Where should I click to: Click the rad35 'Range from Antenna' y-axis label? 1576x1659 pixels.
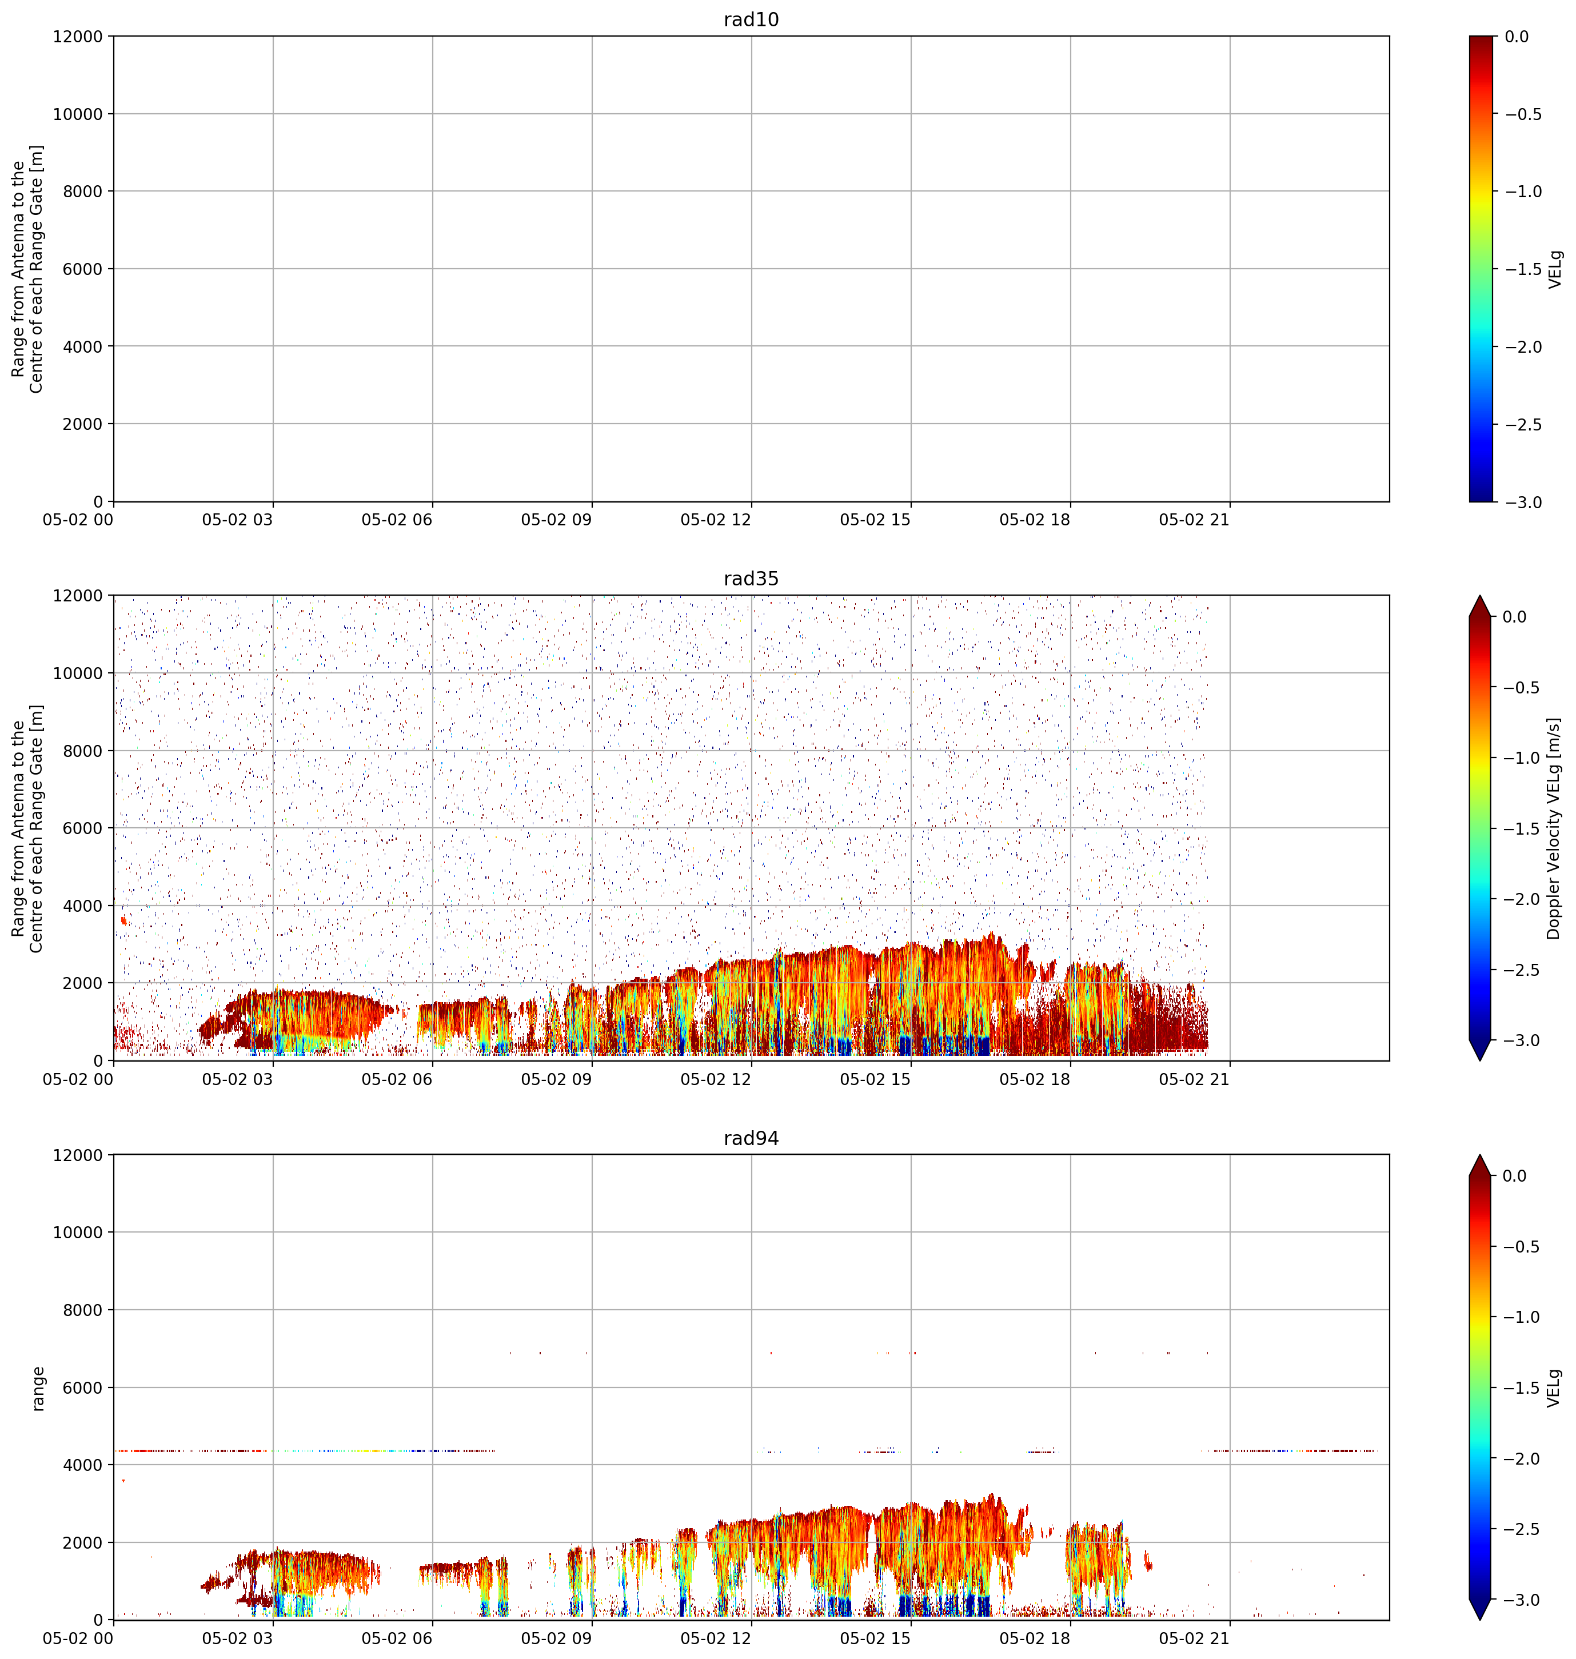(x=27, y=828)
